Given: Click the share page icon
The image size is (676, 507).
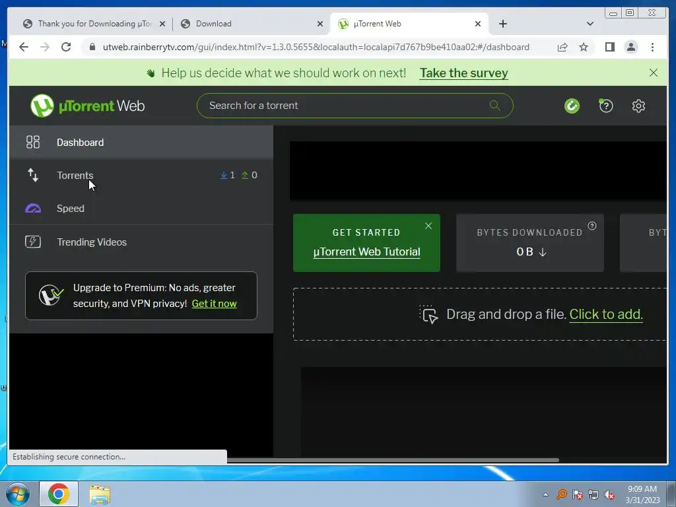Looking at the screenshot, I should pos(562,47).
